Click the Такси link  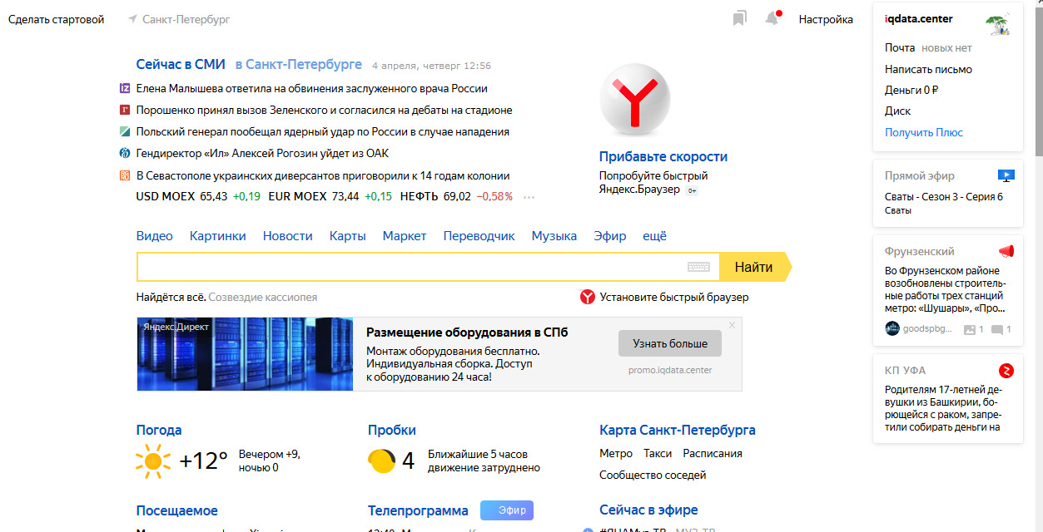tap(658, 453)
